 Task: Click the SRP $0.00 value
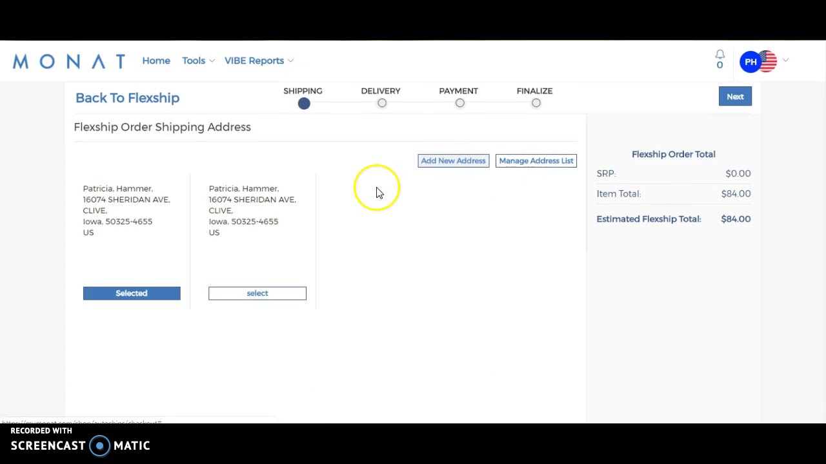click(x=738, y=173)
